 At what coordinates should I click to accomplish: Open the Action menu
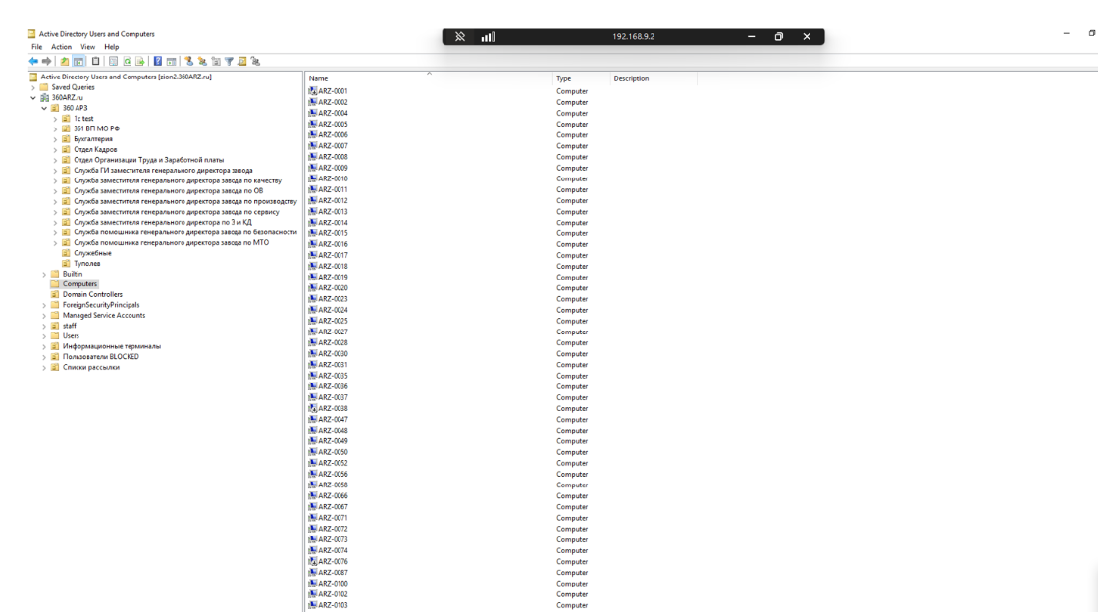click(61, 47)
